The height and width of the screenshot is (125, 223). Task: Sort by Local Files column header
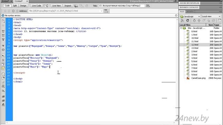click(x=193, y=25)
